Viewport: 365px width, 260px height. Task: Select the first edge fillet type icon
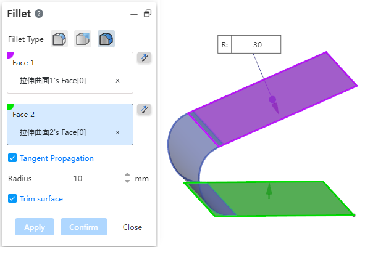(x=59, y=39)
